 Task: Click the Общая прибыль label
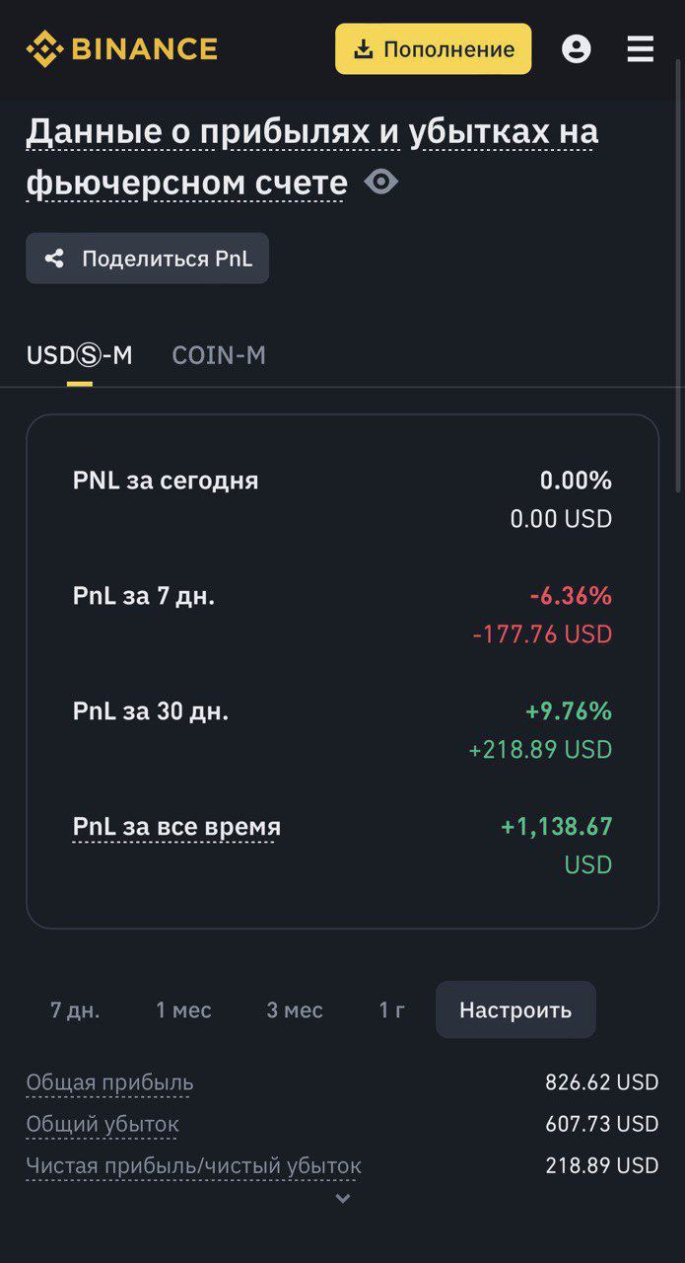109,1082
